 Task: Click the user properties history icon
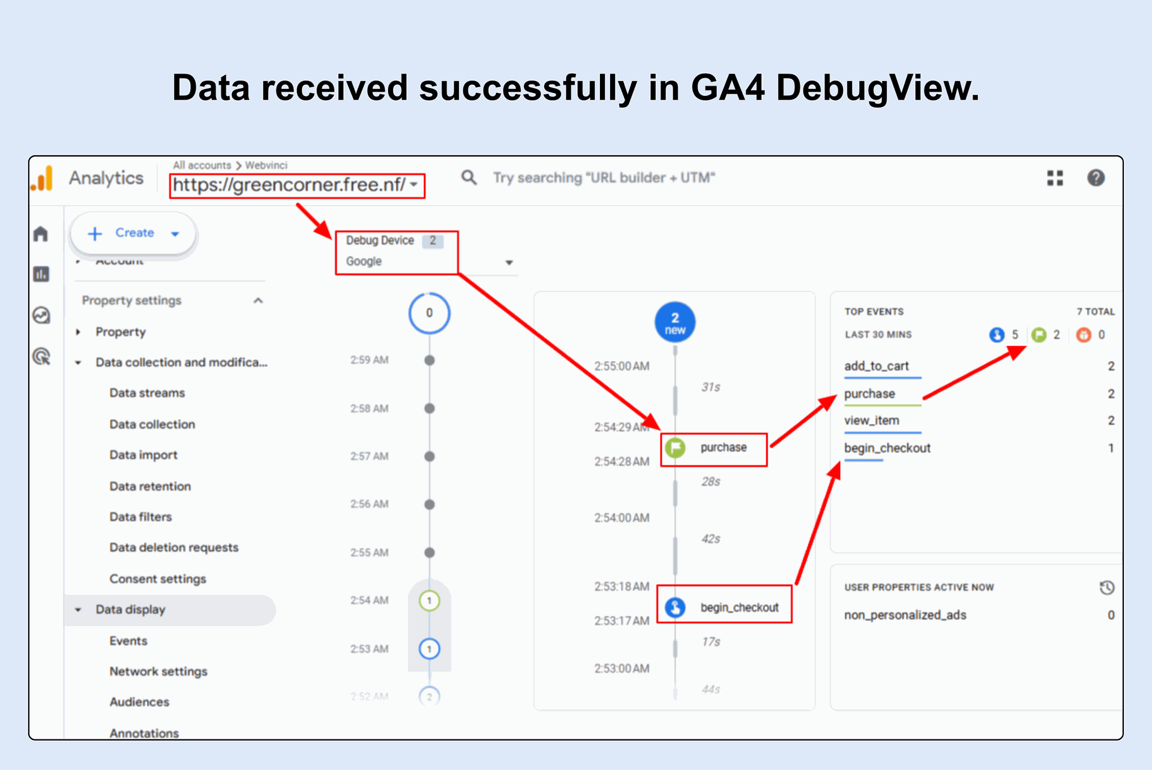1107,587
